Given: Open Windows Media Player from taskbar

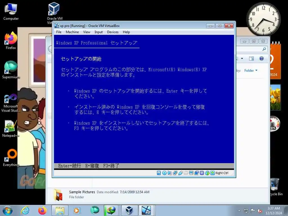Looking at the screenshot, I should point(76,210).
